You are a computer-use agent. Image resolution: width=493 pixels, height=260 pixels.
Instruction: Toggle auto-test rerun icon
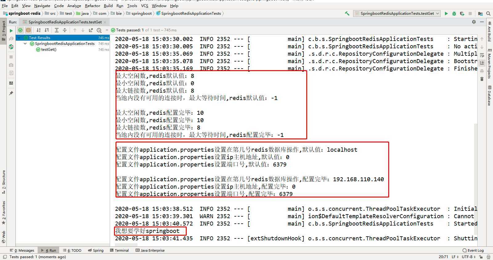pyautogui.click(x=11, y=47)
